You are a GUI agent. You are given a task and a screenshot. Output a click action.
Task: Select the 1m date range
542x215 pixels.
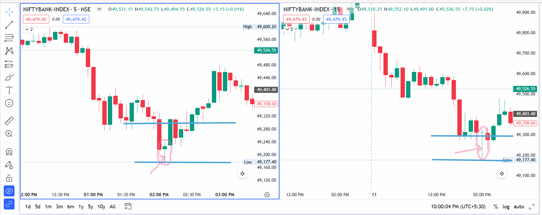[x=48, y=207]
